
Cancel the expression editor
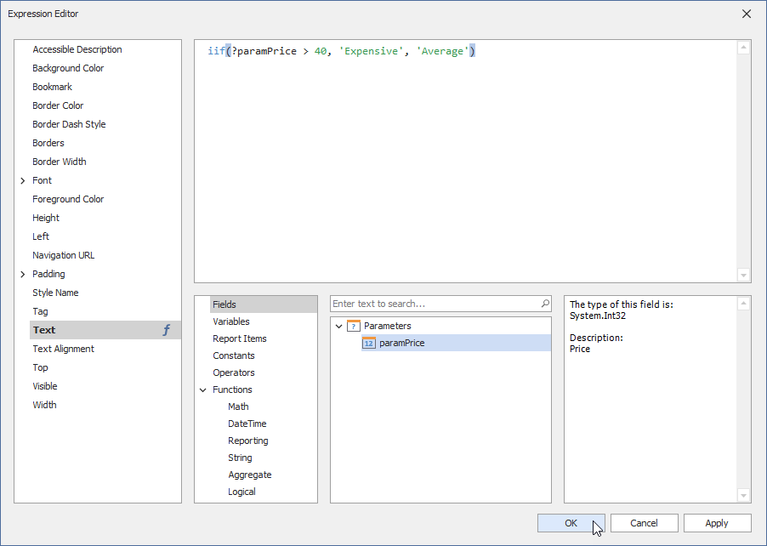[644, 522]
